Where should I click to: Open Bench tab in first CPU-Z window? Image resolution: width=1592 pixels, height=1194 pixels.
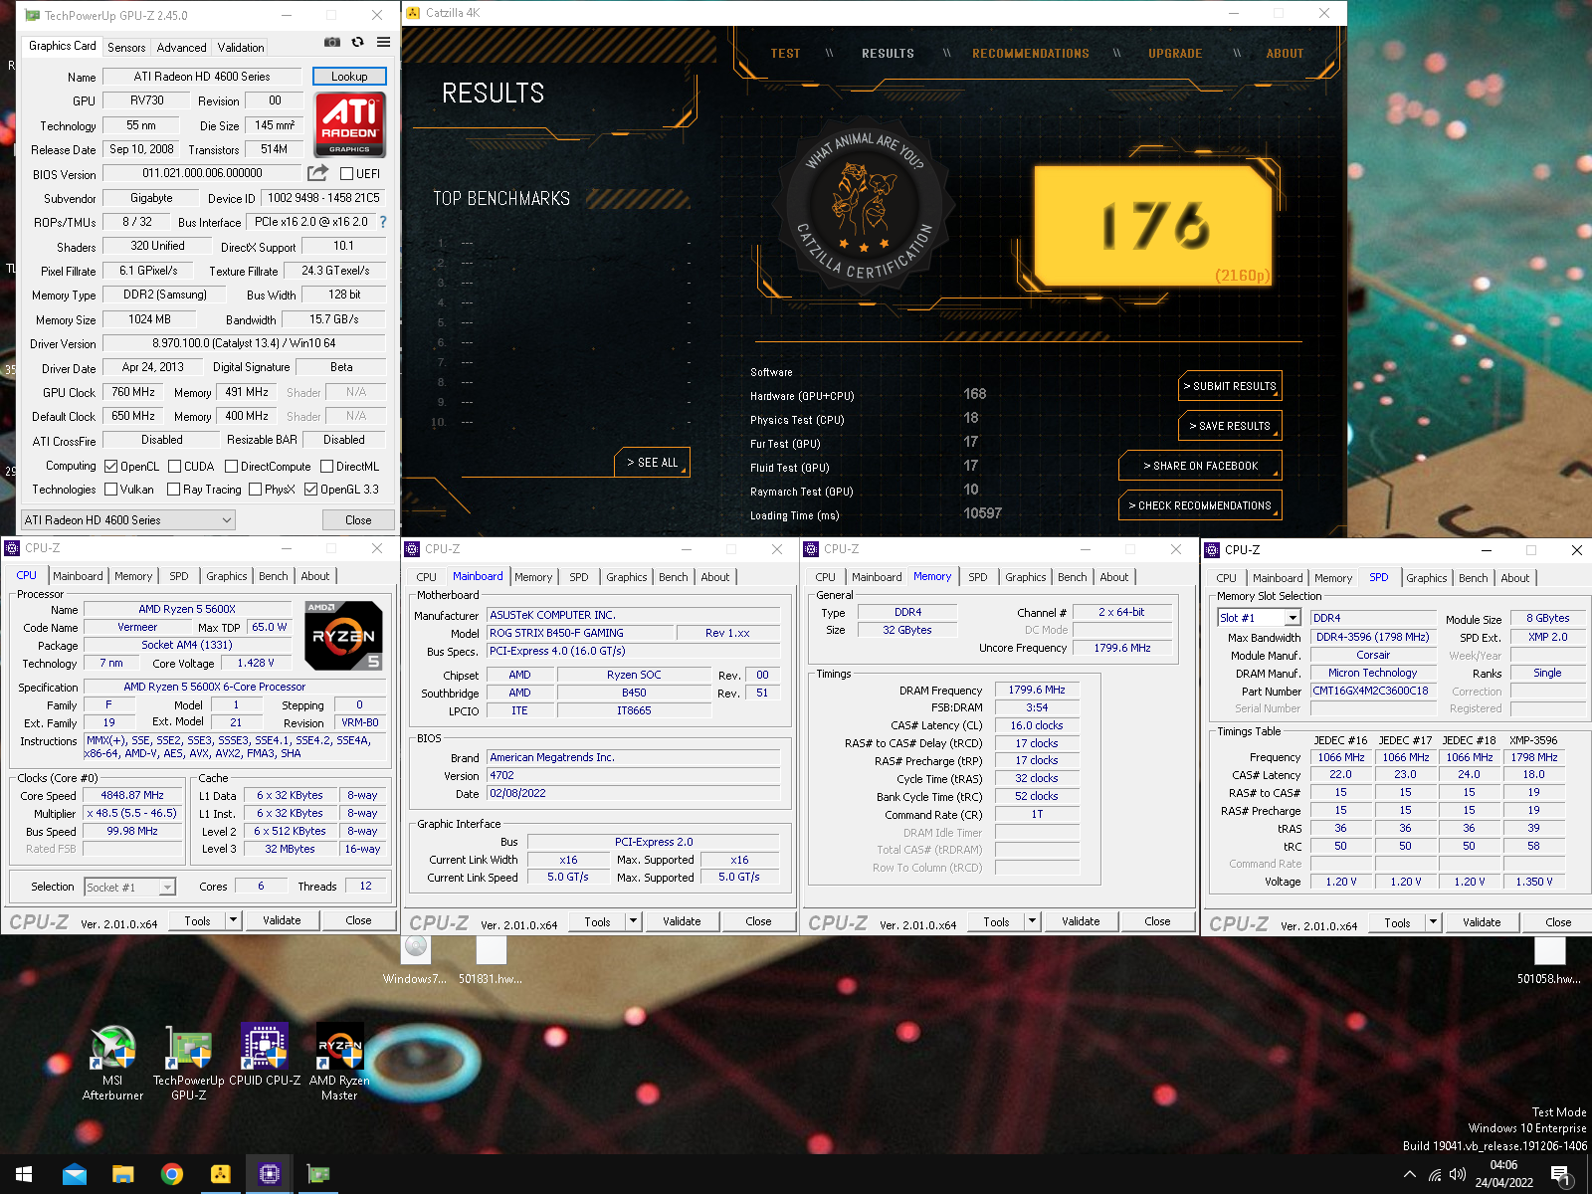tap(274, 576)
